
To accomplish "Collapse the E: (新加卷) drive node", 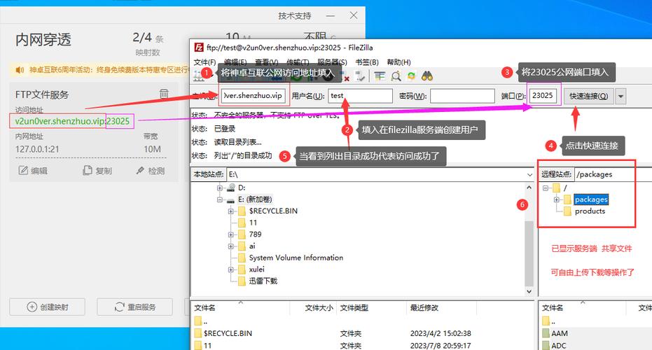I will [220, 200].
